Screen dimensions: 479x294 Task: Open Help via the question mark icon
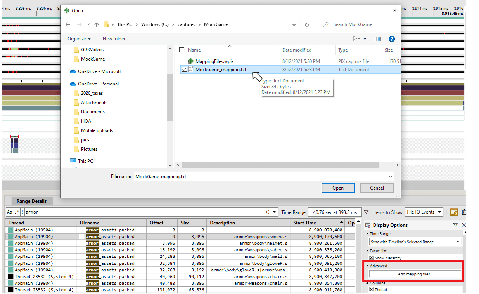392,38
